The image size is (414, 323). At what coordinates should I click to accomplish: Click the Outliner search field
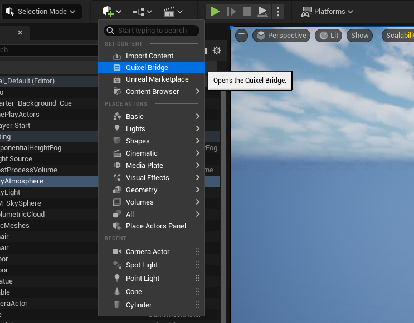(49, 50)
